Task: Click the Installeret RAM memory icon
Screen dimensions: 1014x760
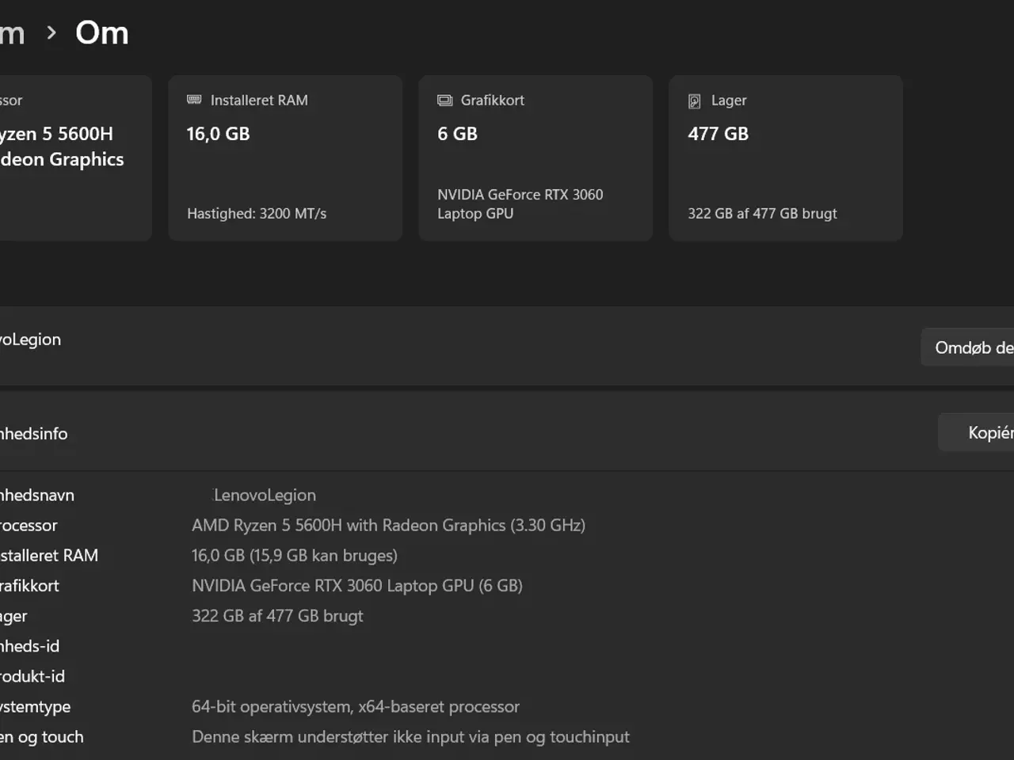Action: point(194,100)
